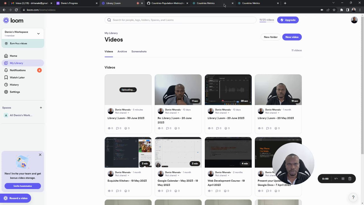
Task: Open sharing dropdown on Re: Library 20 June video
Action: [x=172, y=113]
